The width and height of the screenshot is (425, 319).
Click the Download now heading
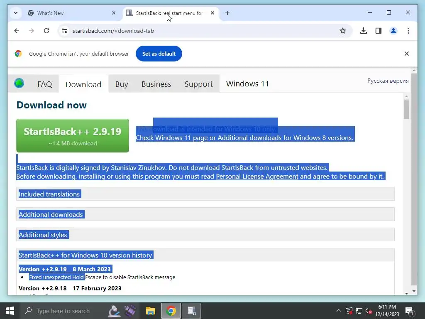[51, 105]
